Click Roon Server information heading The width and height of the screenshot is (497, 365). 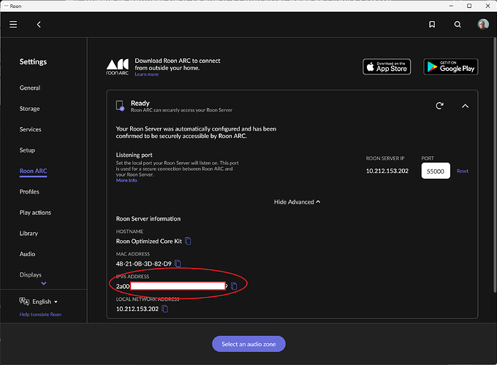148,219
